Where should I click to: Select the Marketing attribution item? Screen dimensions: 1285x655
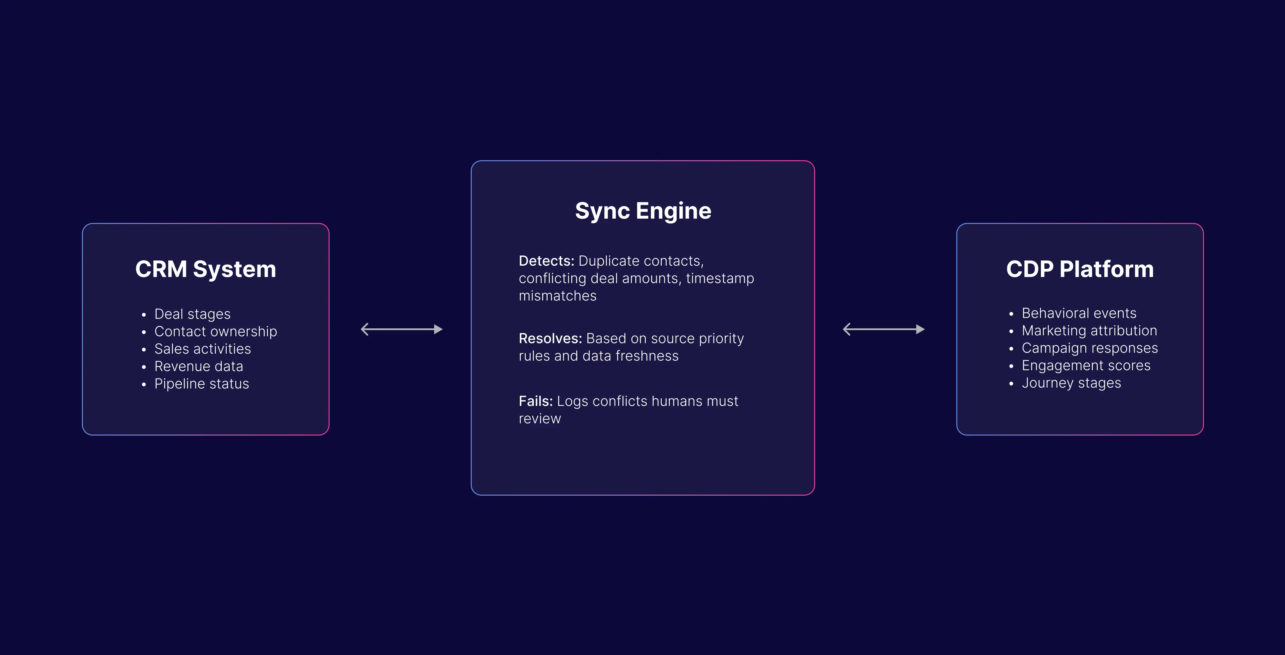click(1089, 330)
